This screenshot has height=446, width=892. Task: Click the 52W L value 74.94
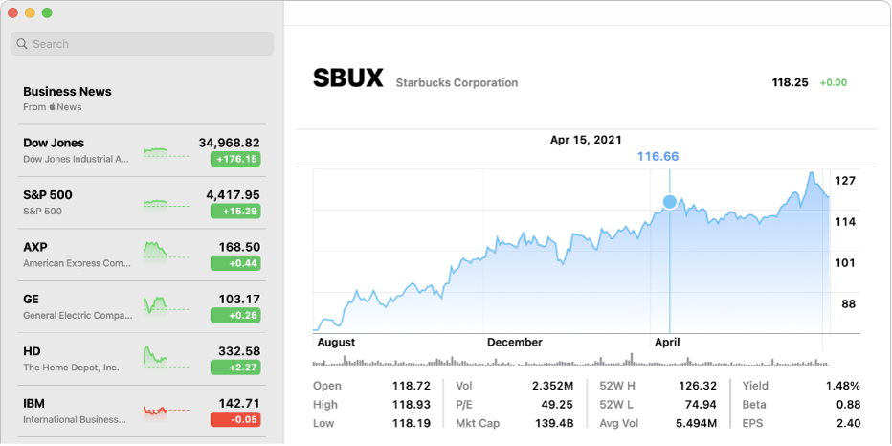pos(702,405)
